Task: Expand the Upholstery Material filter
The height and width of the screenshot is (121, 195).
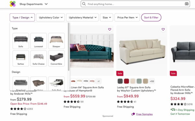Action: (83, 18)
